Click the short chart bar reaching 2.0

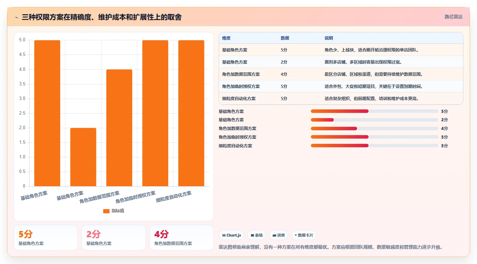click(x=83, y=157)
